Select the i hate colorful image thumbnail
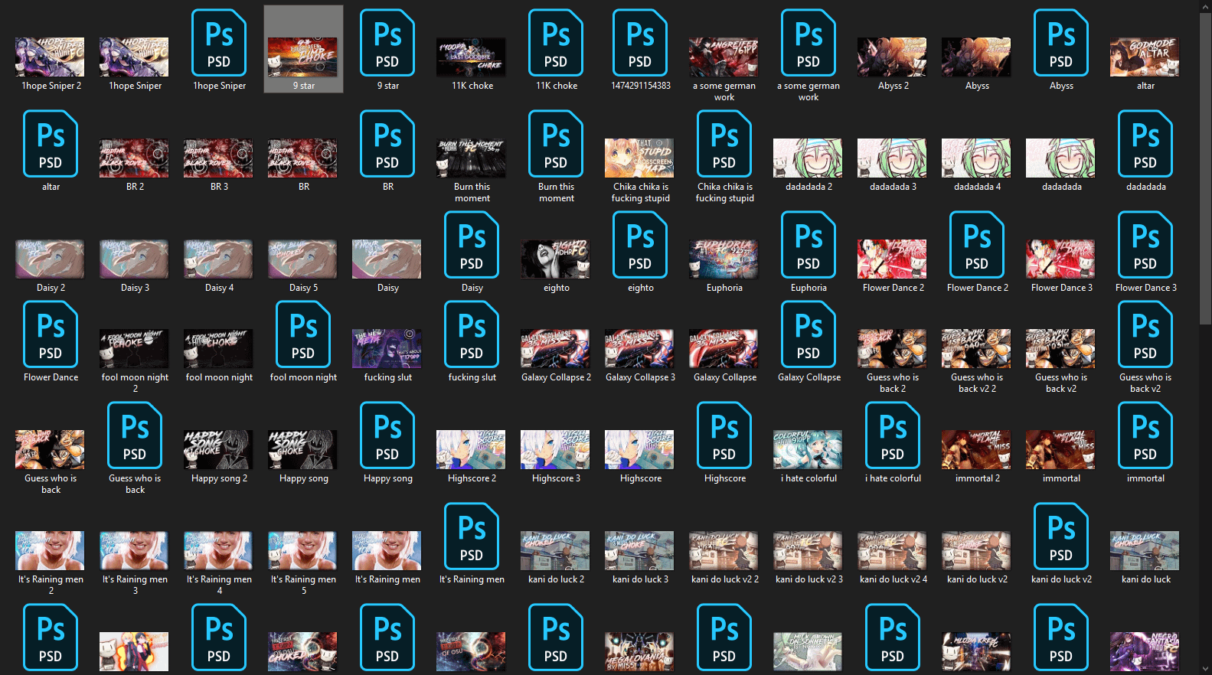1212x675 pixels. pyautogui.click(x=808, y=450)
